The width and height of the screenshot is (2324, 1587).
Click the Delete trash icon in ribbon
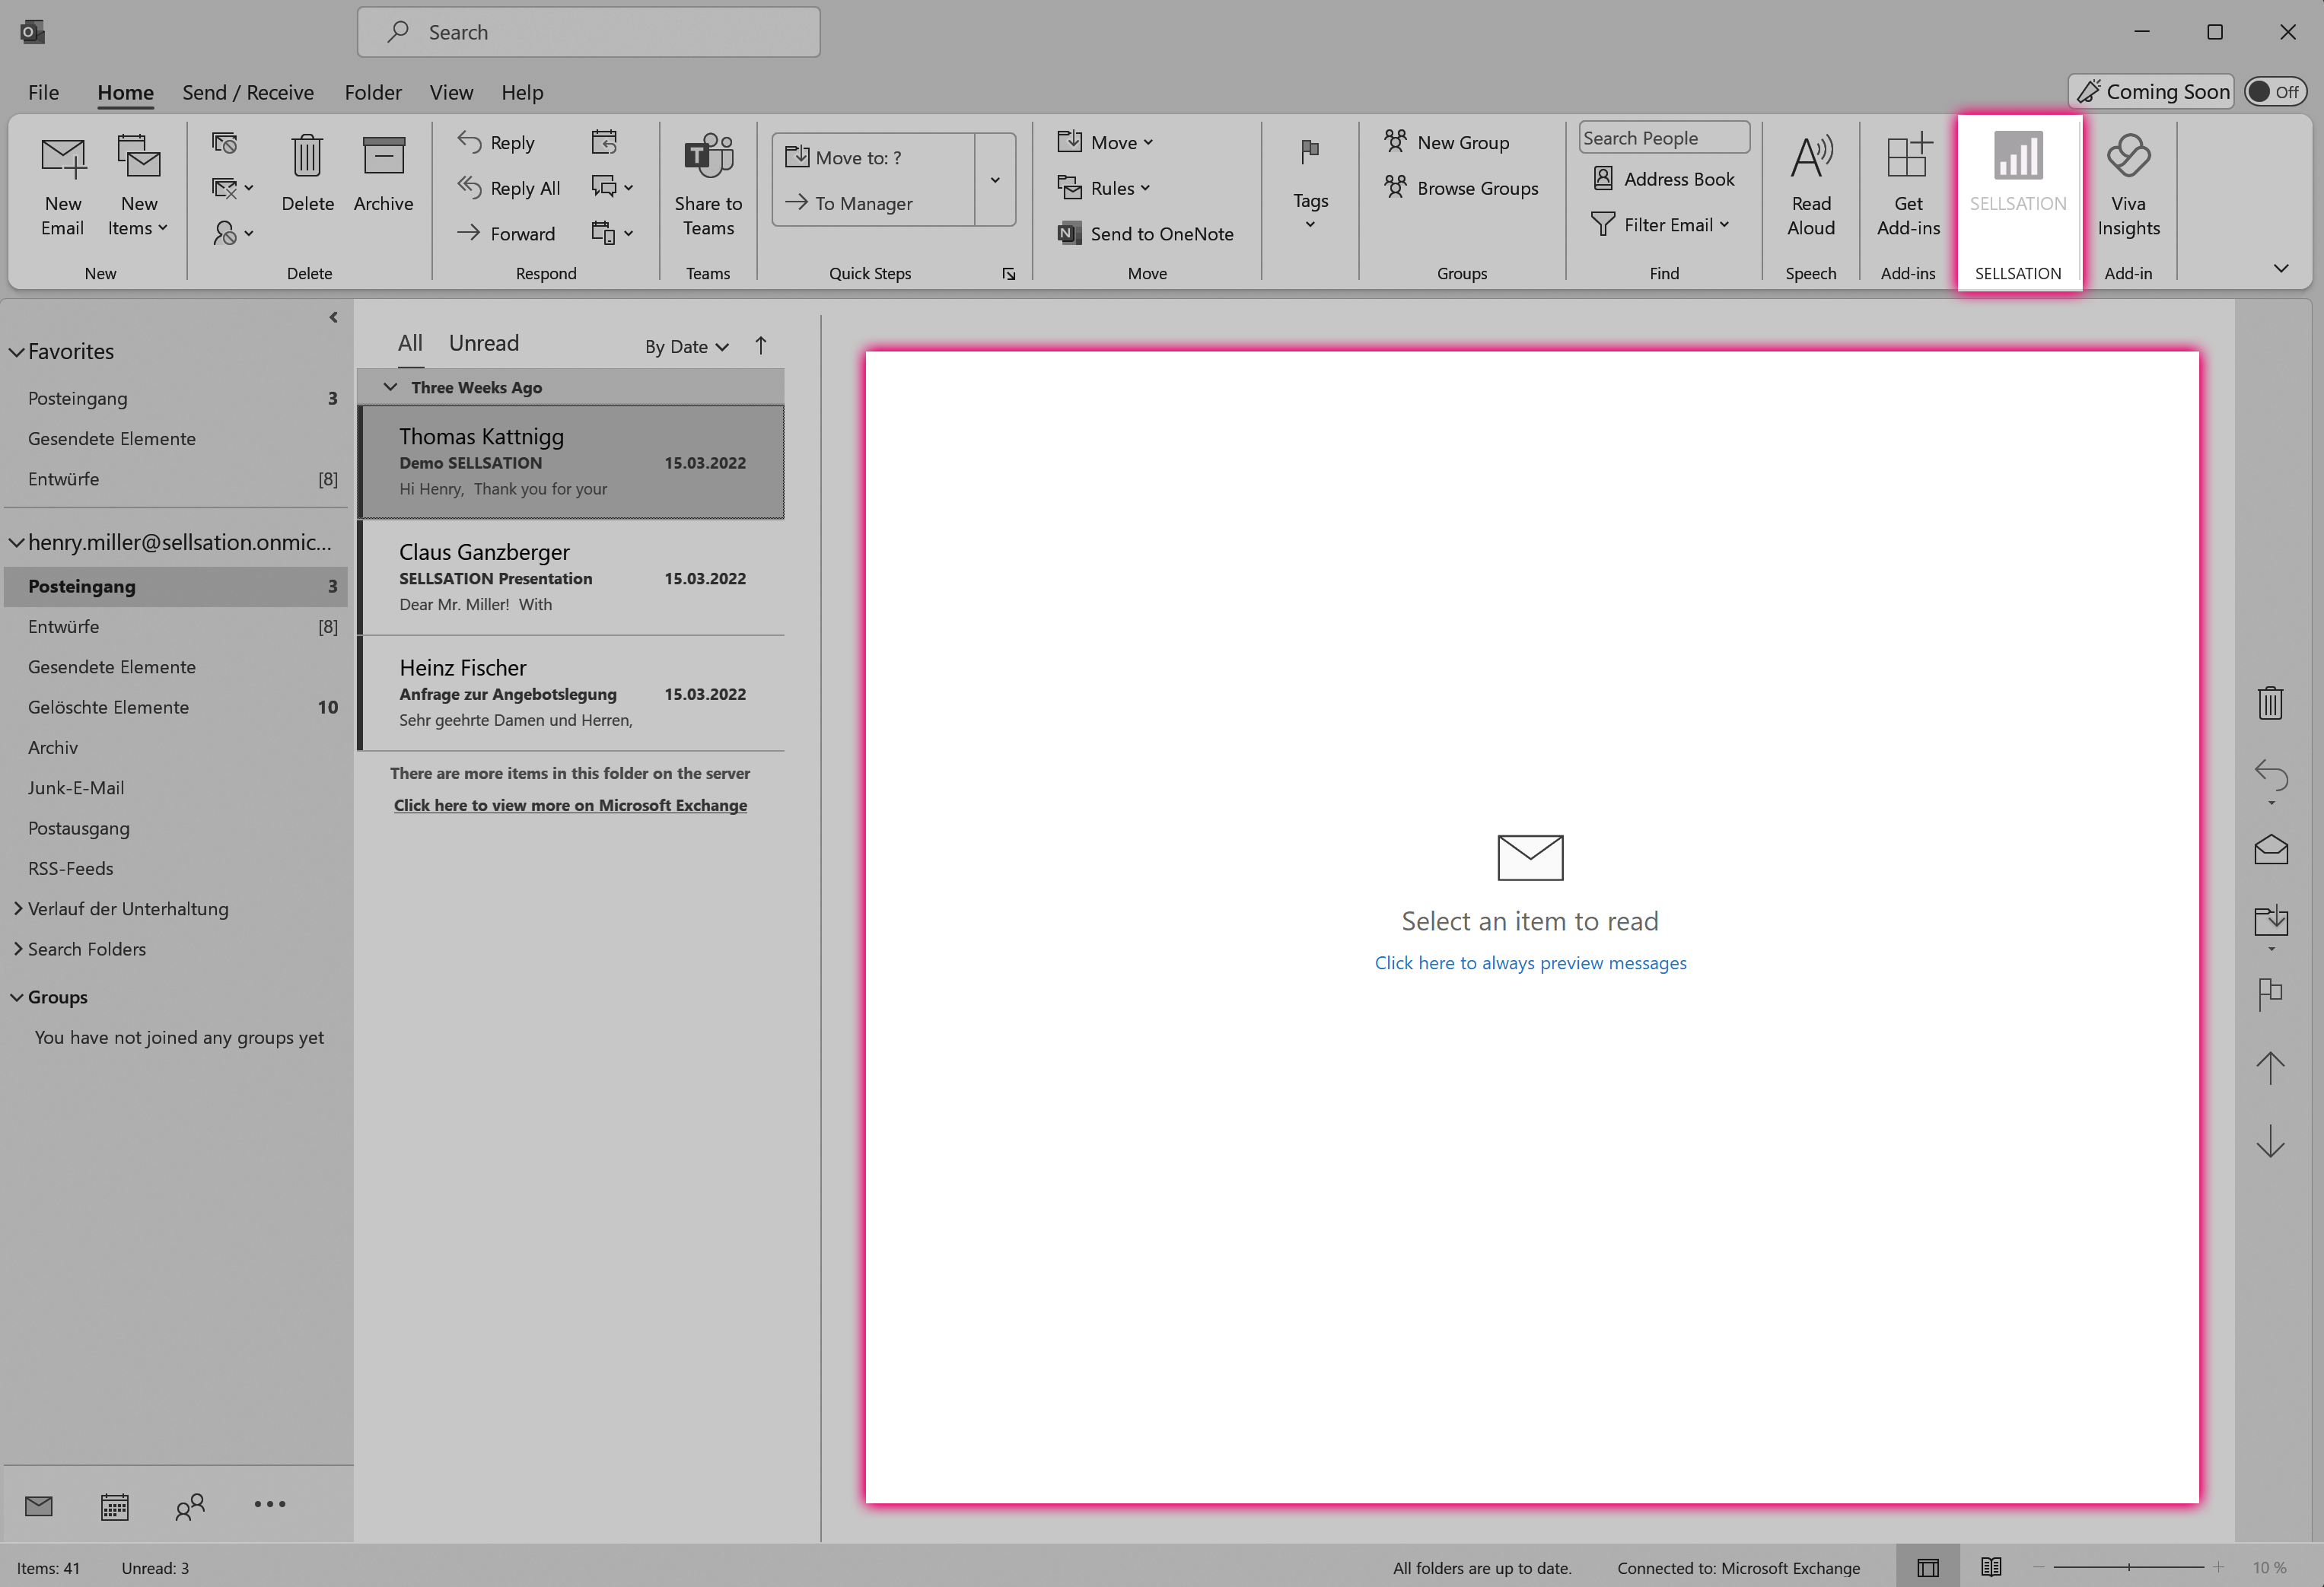pyautogui.click(x=307, y=175)
